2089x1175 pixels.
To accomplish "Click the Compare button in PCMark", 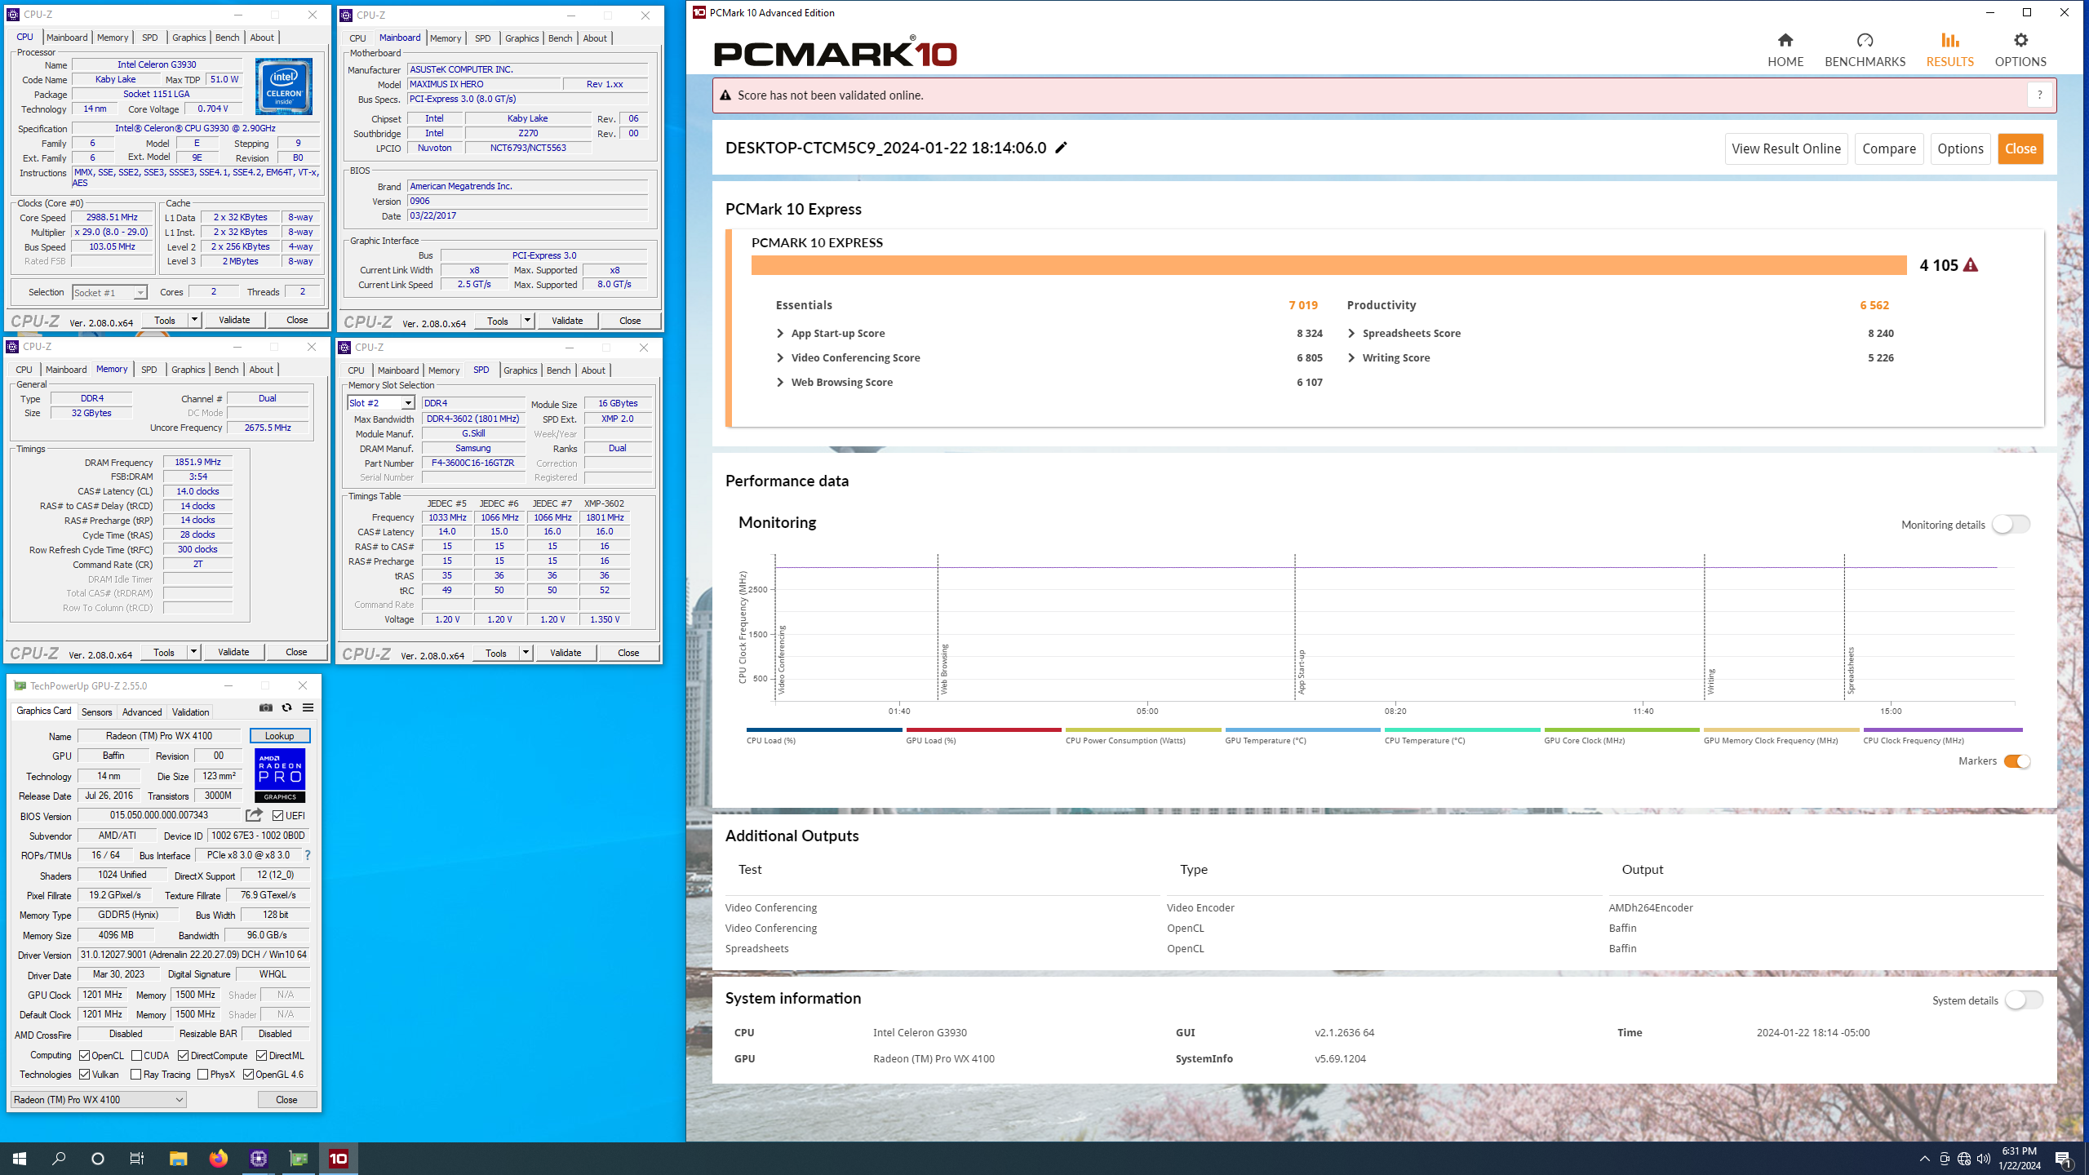I will coord(1889,149).
